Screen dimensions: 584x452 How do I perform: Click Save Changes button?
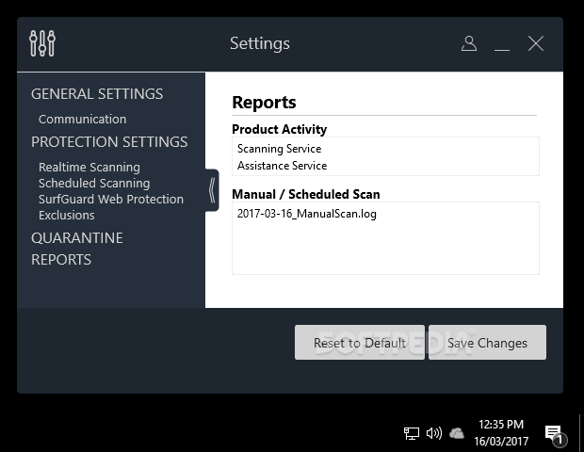(x=487, y=343)
